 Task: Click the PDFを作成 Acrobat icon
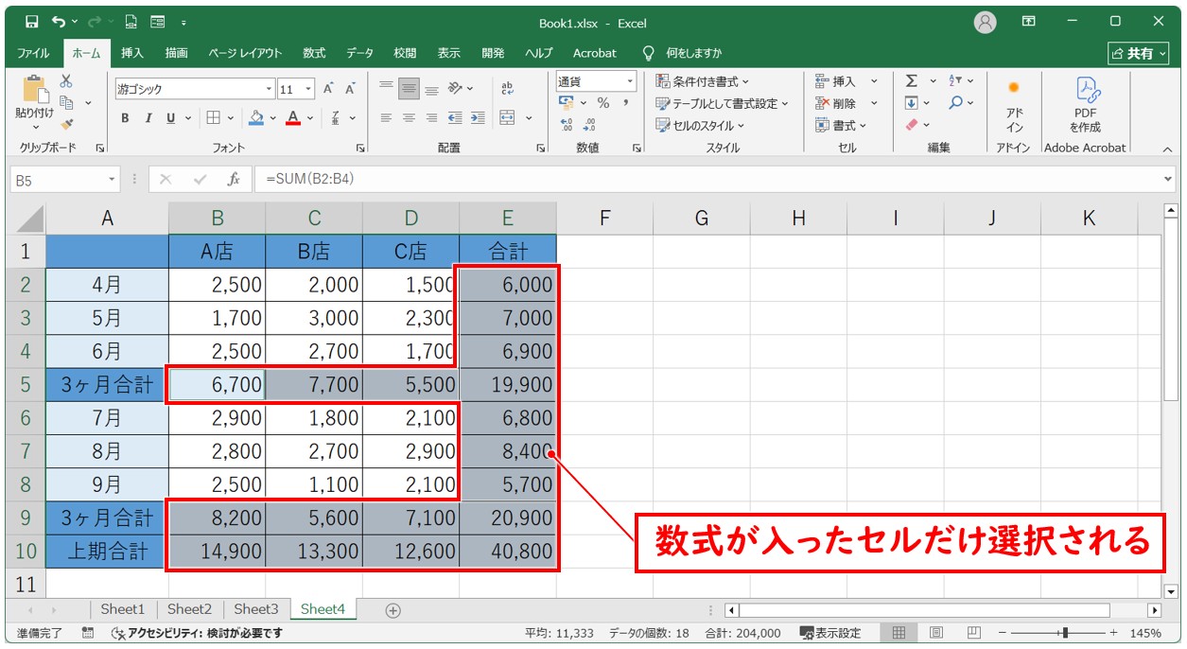coord(1085,104)
